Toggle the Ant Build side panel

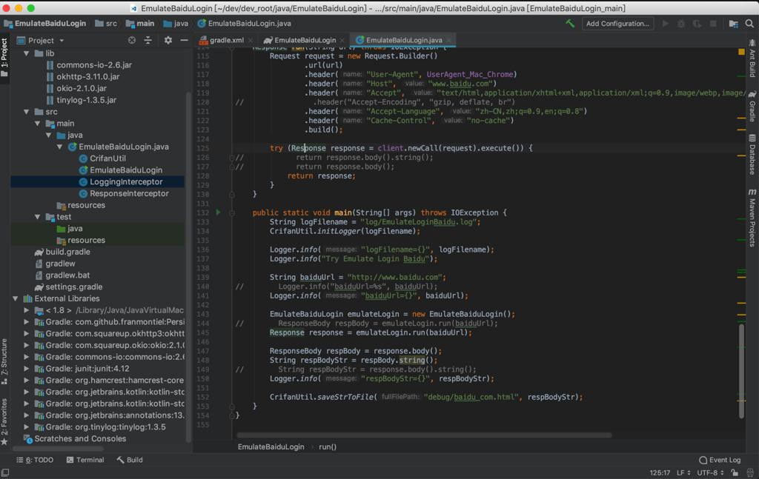point(752,64)
